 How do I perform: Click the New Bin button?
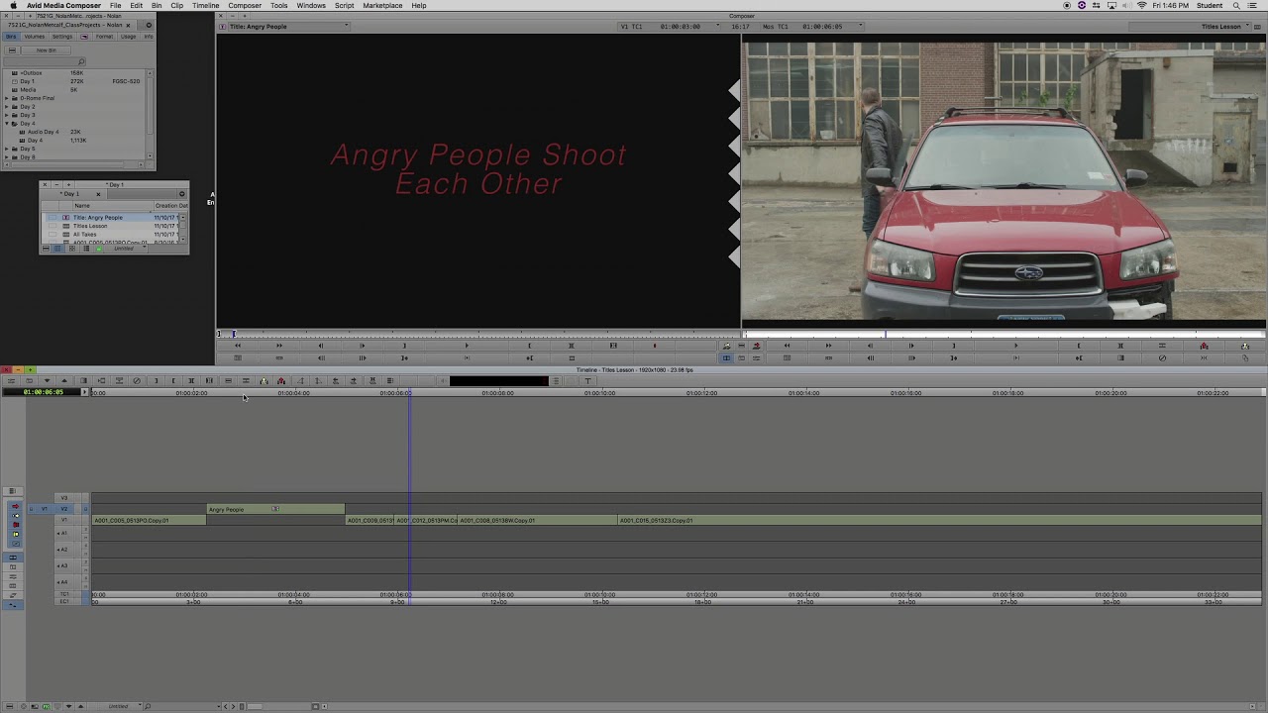pyautogui.click(x=47, y=51)
